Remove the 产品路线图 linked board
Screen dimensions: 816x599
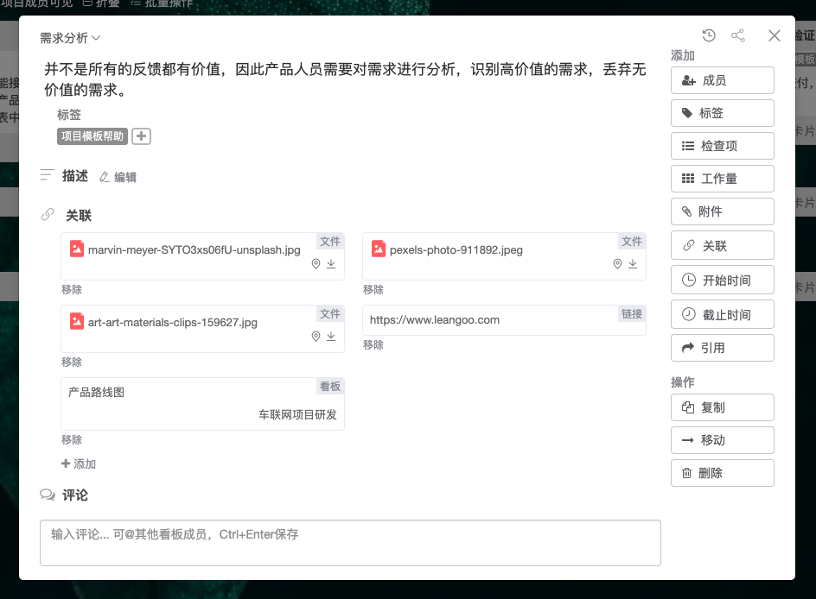pyautogui.click(x=72, y=440)
